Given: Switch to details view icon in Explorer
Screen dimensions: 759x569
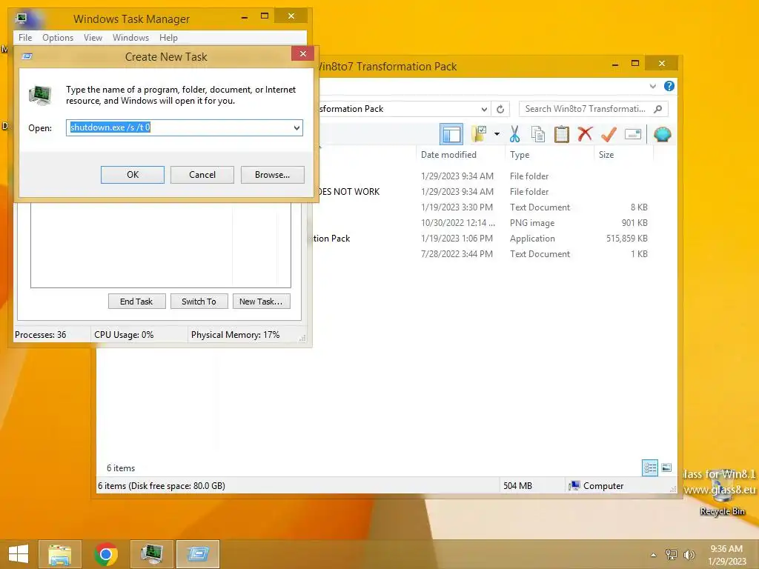Looking at the screenshot, I should 649,468.
